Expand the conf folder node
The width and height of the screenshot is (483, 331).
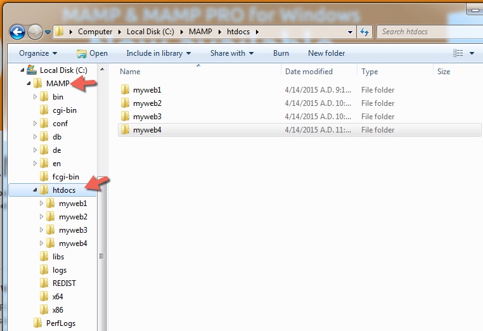pos(35,123)
